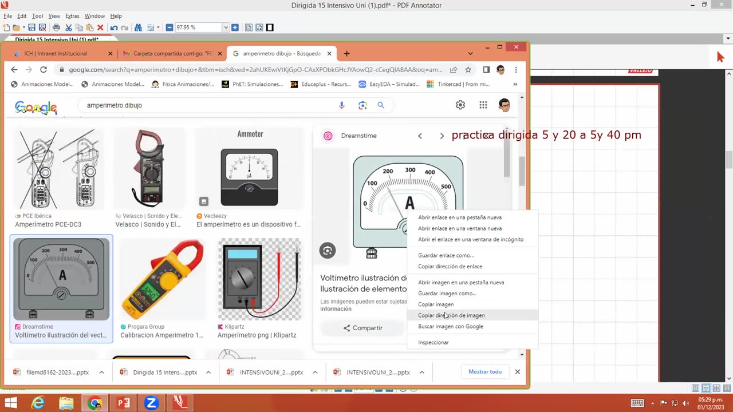Close the Chrome downloads bar
The height and width of the screenshot is (412, 733).
pyautogui.click(x=517, y=372)
